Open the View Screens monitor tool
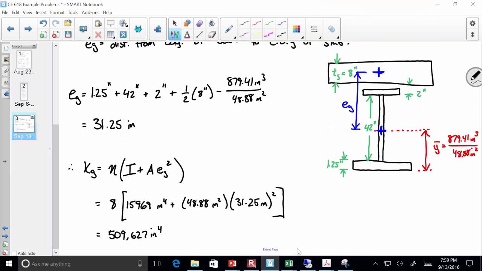Image resolution: width=482 pixels, height=271 pixels. point(83,29)
